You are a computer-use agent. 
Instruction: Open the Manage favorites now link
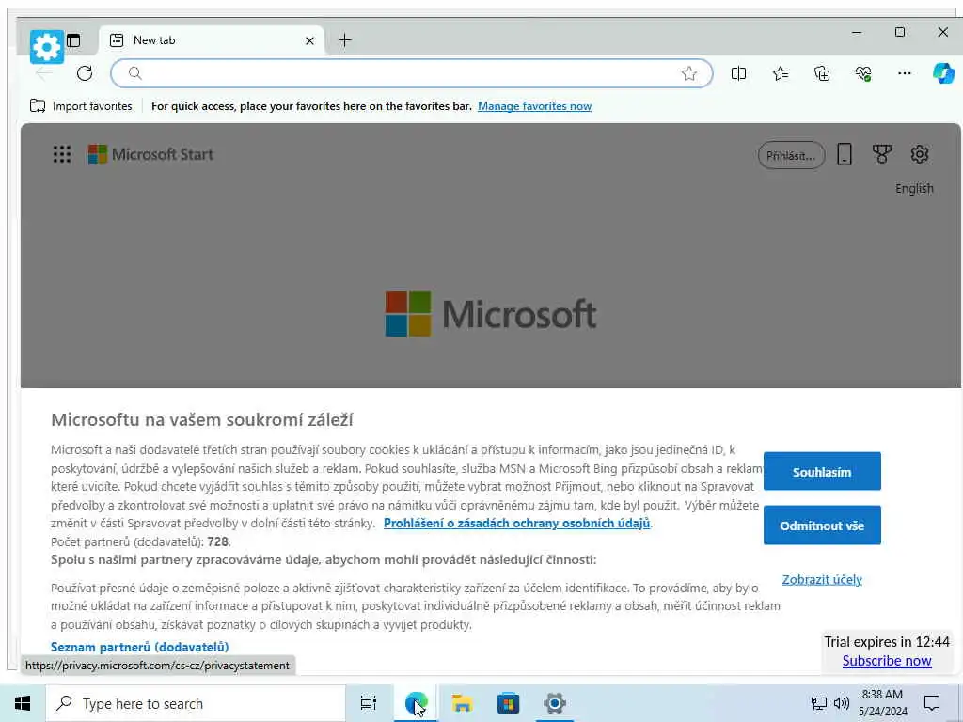534,106
